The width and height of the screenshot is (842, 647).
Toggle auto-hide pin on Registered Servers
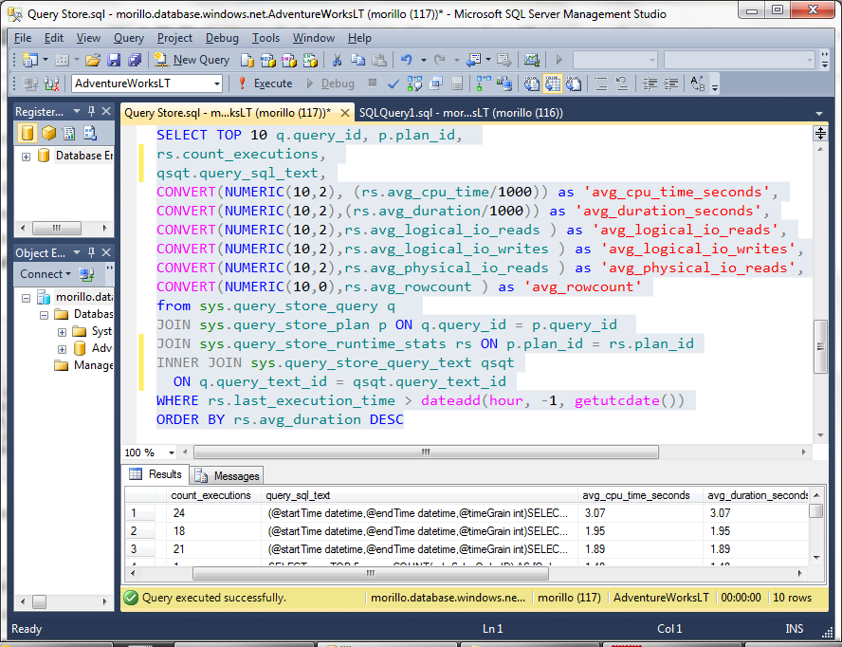(91, 111)
